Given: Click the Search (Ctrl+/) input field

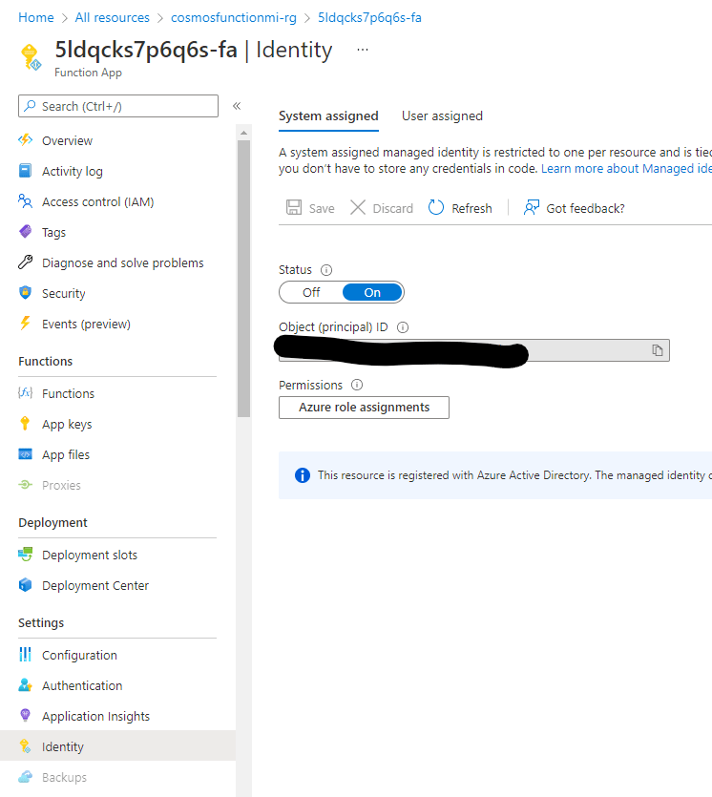Looking at the screenshot, I should tap(118, 106).
